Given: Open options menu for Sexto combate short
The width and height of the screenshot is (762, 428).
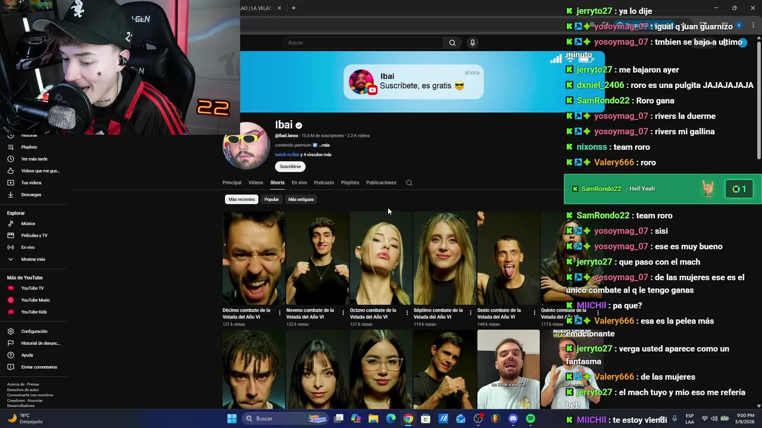Looking at the screenshot, I should (x=535, y=313).
